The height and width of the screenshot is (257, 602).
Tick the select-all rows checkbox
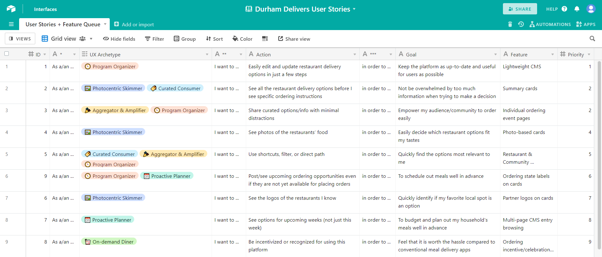click(x=7, y=54)
